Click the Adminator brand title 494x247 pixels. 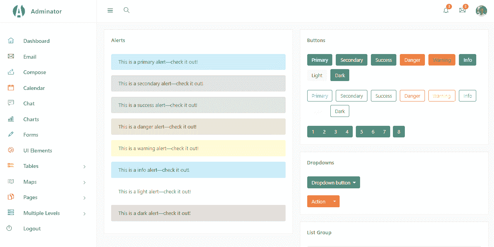click(x=46, y=11)
